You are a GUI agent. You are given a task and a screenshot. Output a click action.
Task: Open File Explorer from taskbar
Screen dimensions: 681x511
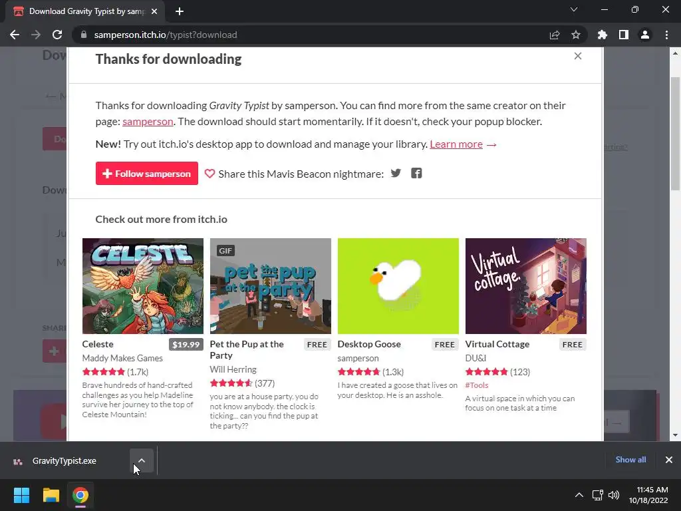[51, 495]
